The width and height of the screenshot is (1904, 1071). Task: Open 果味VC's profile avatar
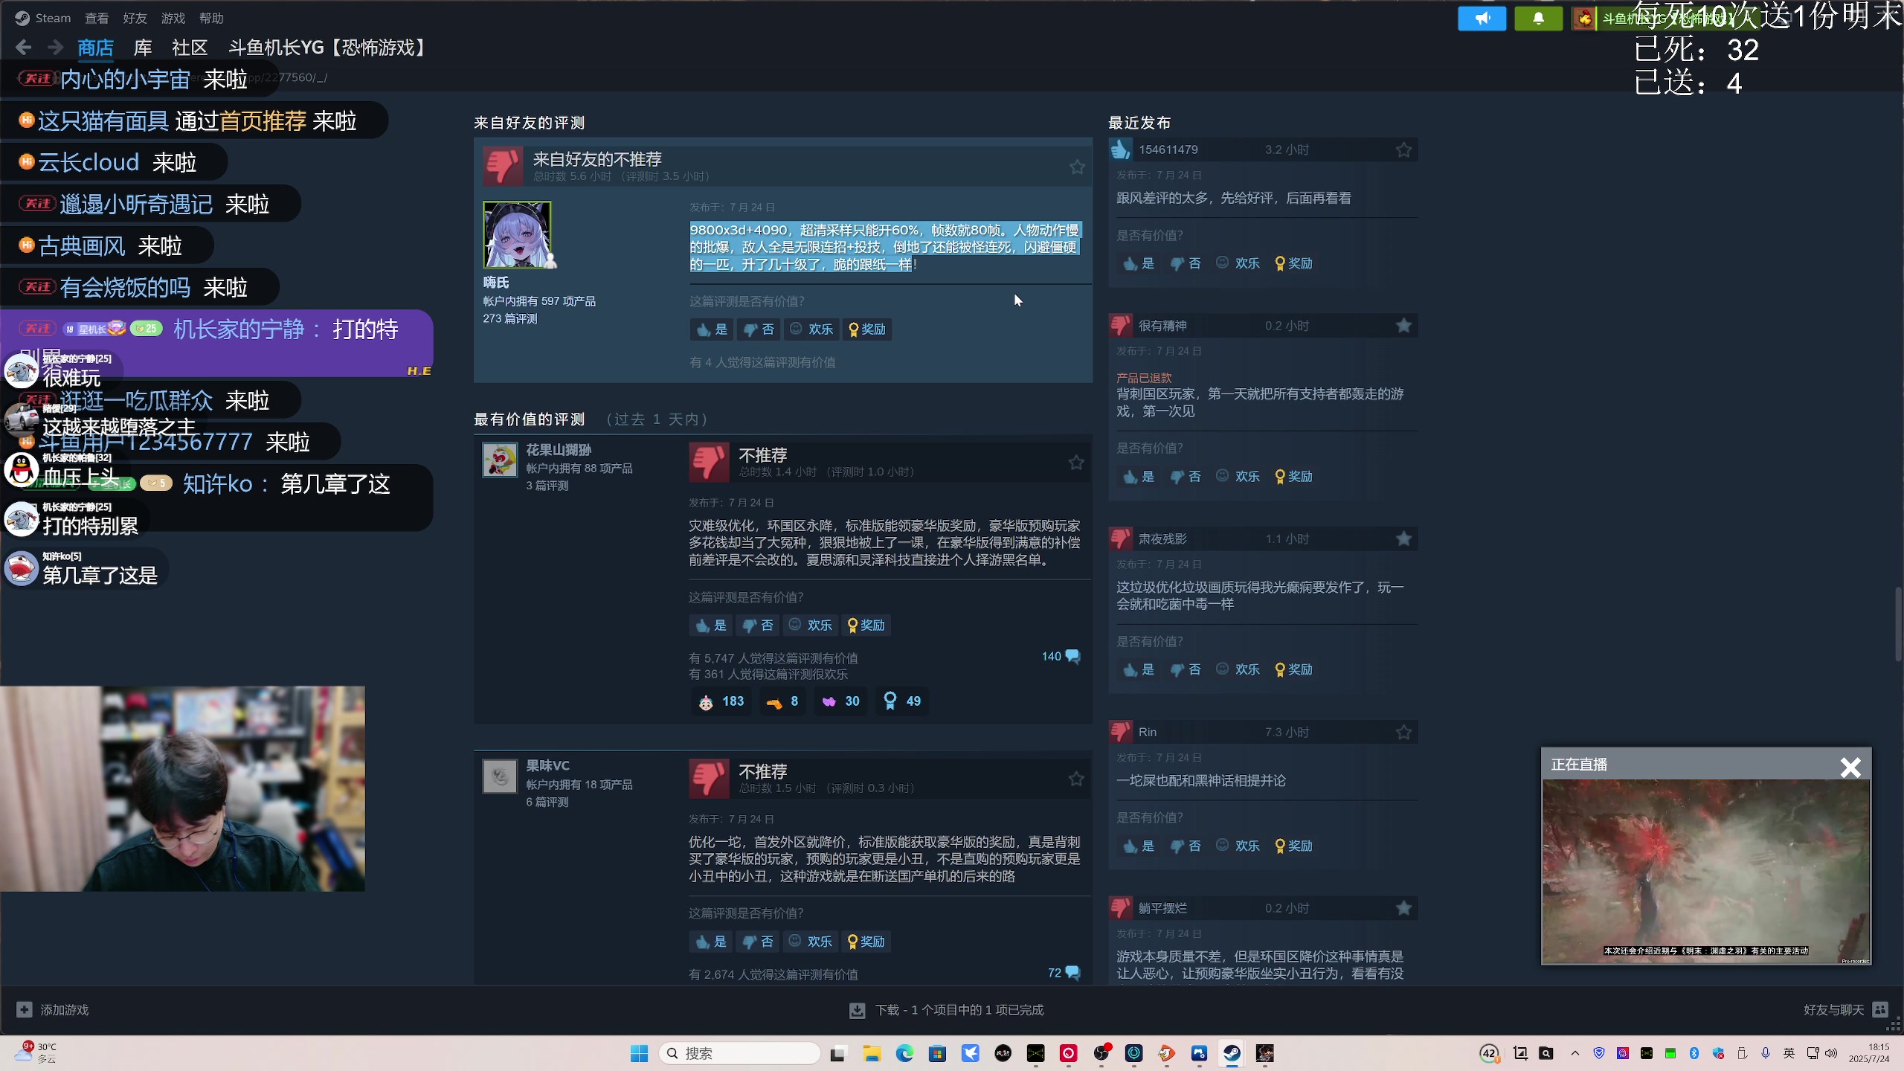[500, 776]
